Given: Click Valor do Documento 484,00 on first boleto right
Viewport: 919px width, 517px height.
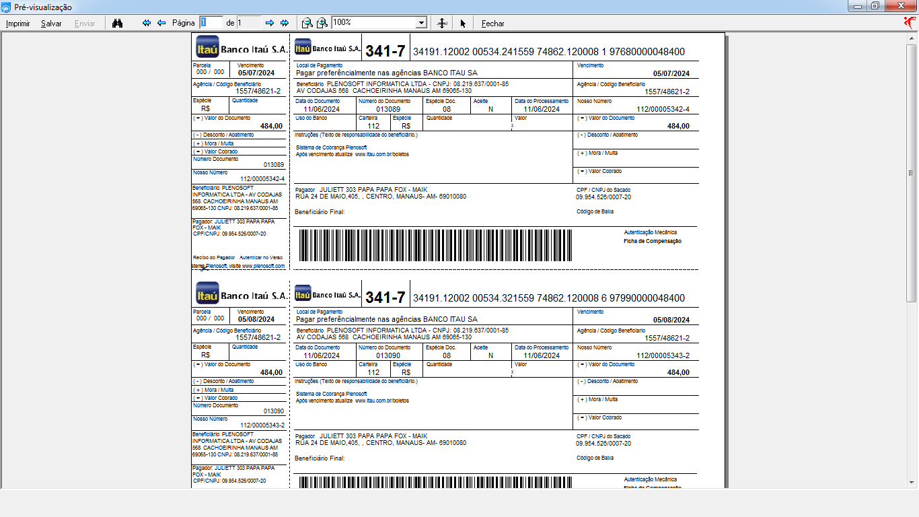Looking at the screenshot, I should coord(678,126).
